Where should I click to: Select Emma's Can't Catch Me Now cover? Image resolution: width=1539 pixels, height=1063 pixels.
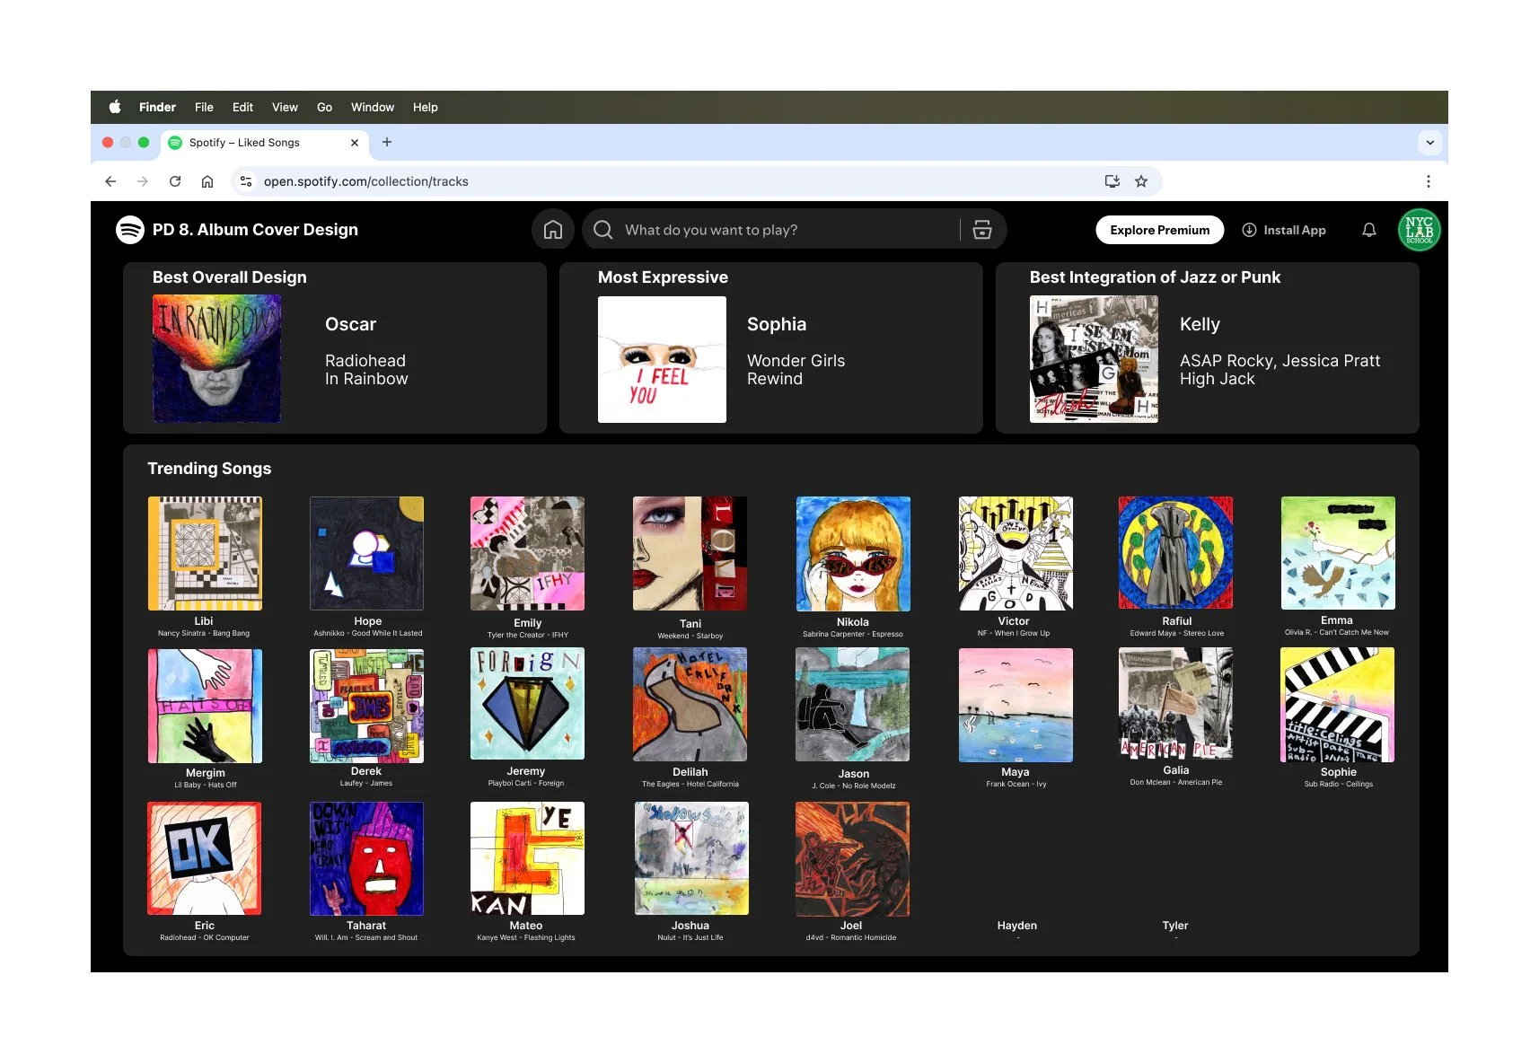pyautogui.click(x=1338, y=553)
